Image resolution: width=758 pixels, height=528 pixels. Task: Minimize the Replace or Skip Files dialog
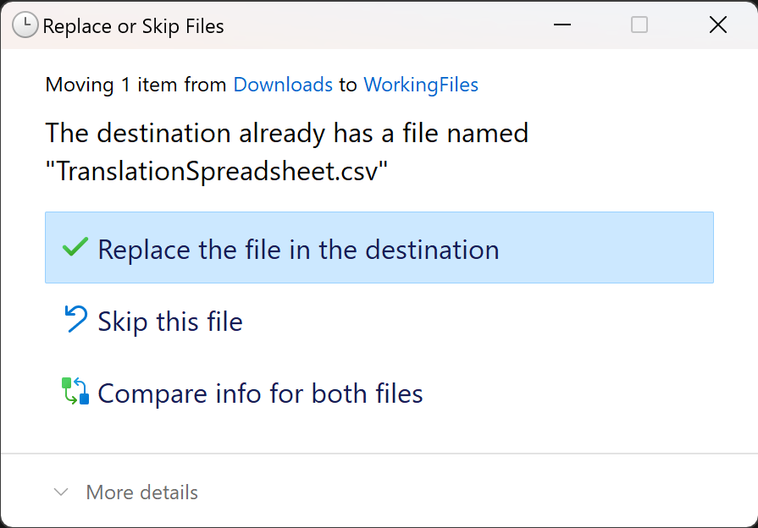pyautogui.click(x=562, y=25)
